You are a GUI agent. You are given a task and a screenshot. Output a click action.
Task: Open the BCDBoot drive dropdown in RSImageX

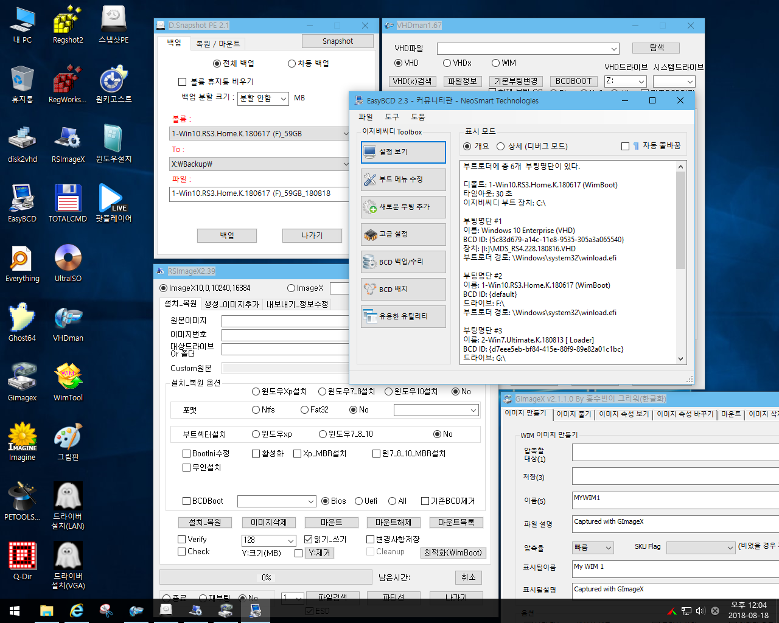(x=277, y=501)
